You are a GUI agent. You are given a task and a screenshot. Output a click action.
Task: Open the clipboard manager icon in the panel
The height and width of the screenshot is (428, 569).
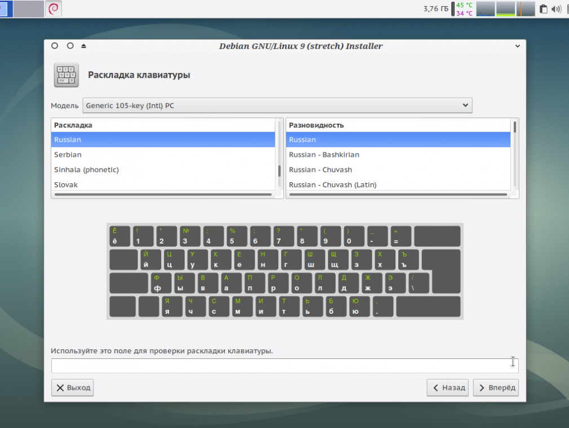click(x=543, y=8)
